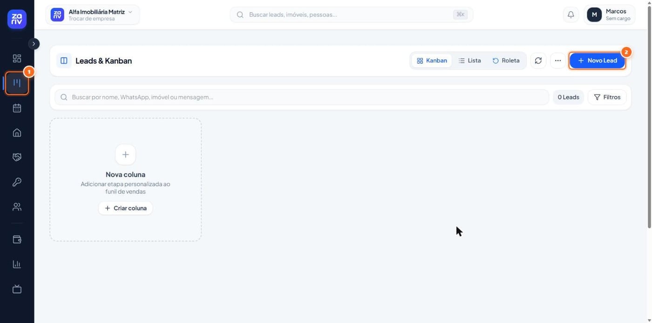
Task: Switch to the Lista view tab
Action: [x=469, y=61]
